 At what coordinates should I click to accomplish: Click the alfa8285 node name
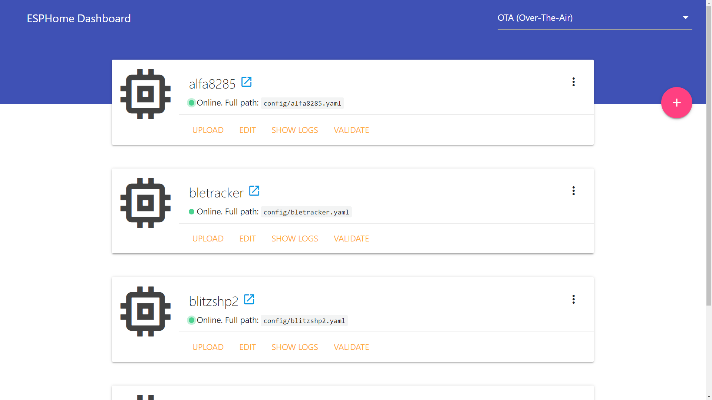coord(212,84)
